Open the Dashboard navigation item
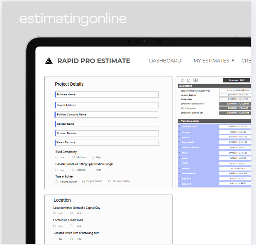 165,61
